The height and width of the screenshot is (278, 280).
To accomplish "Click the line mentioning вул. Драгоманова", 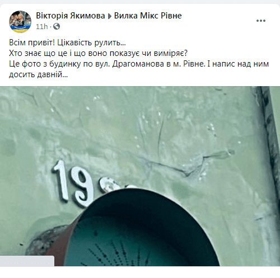I will [139, 64].
